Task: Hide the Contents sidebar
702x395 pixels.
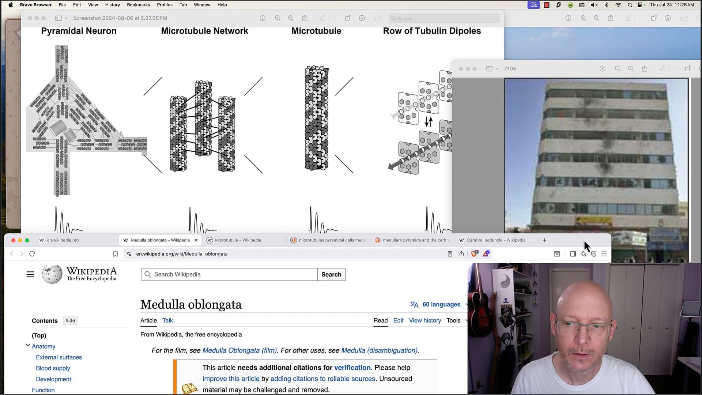Action: coord(70,321)
